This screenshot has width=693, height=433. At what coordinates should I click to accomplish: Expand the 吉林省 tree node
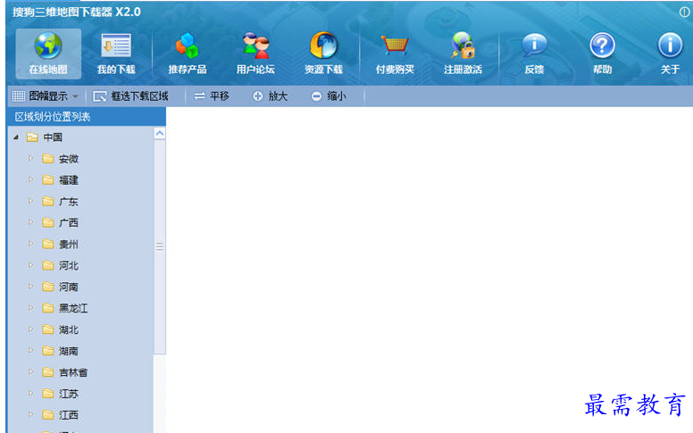tap(30, 372)
